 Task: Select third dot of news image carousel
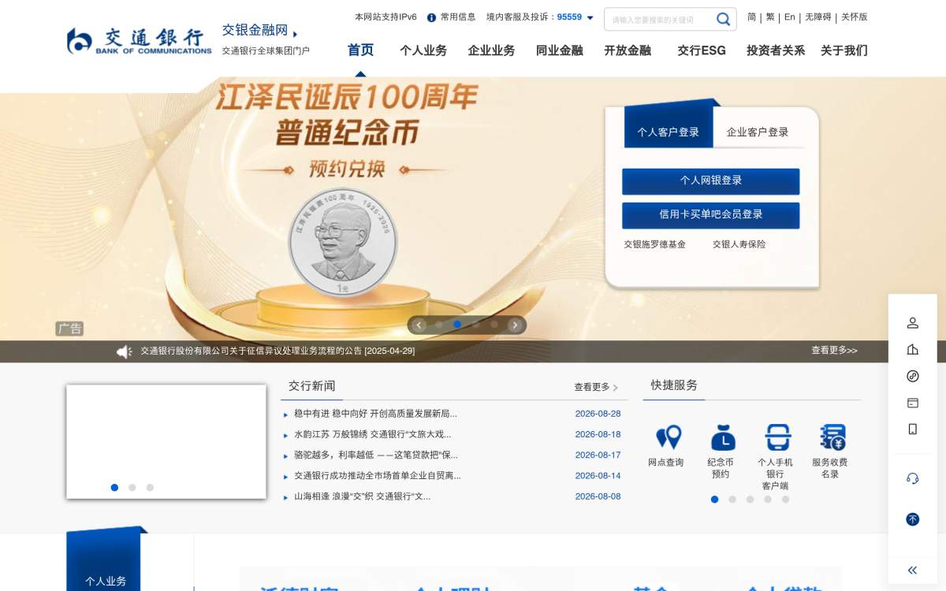coord(150,488)
